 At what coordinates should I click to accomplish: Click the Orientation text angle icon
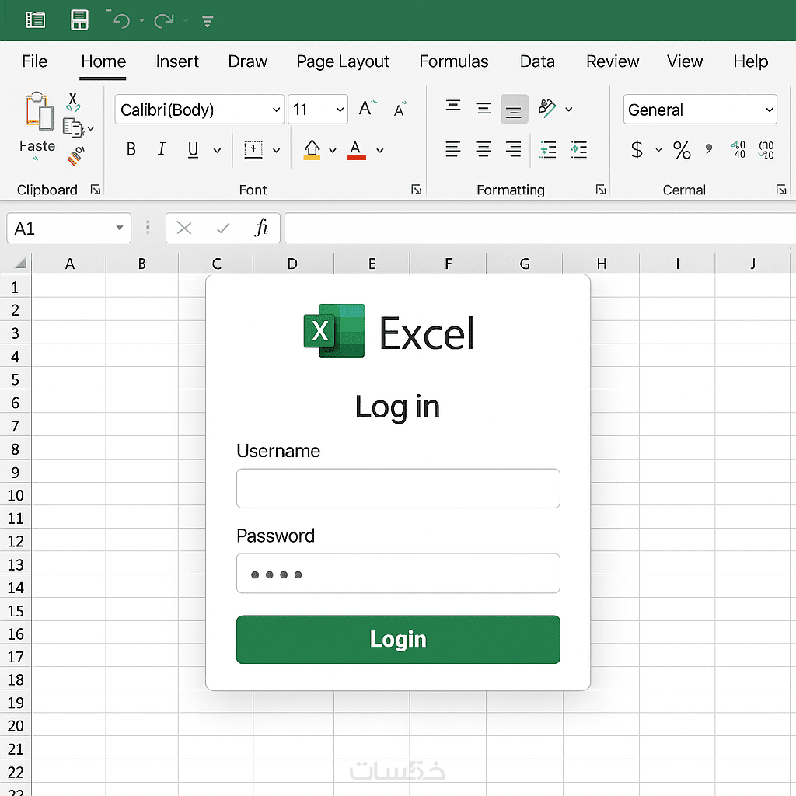[x=546, y=108]
